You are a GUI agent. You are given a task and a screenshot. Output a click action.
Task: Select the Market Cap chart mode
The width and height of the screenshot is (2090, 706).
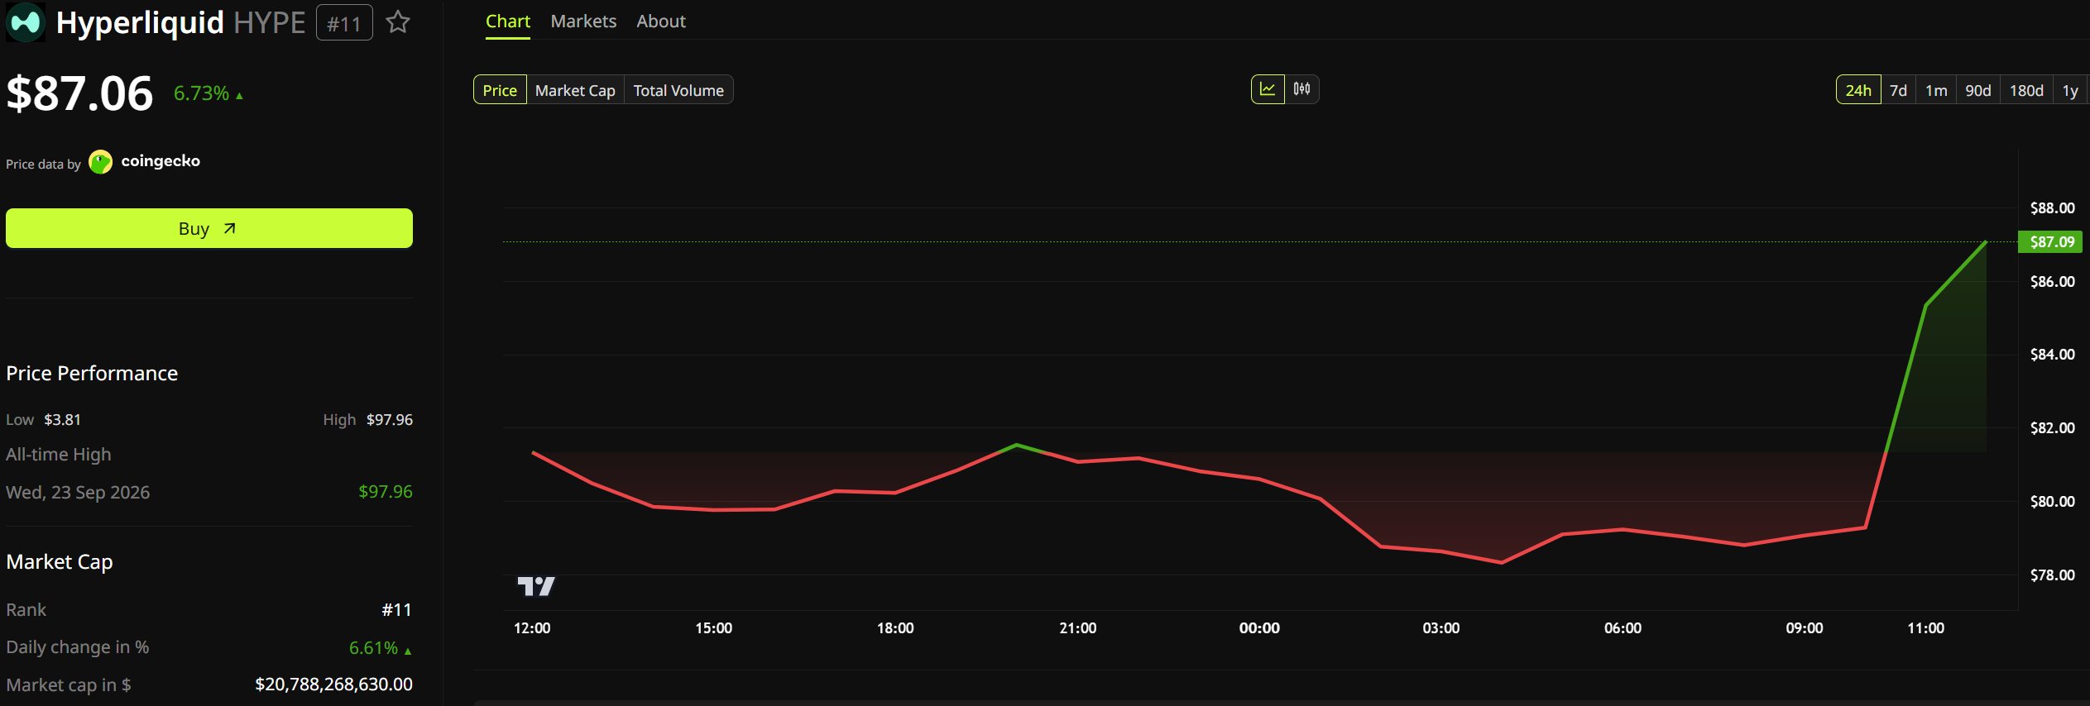(575, 90)
